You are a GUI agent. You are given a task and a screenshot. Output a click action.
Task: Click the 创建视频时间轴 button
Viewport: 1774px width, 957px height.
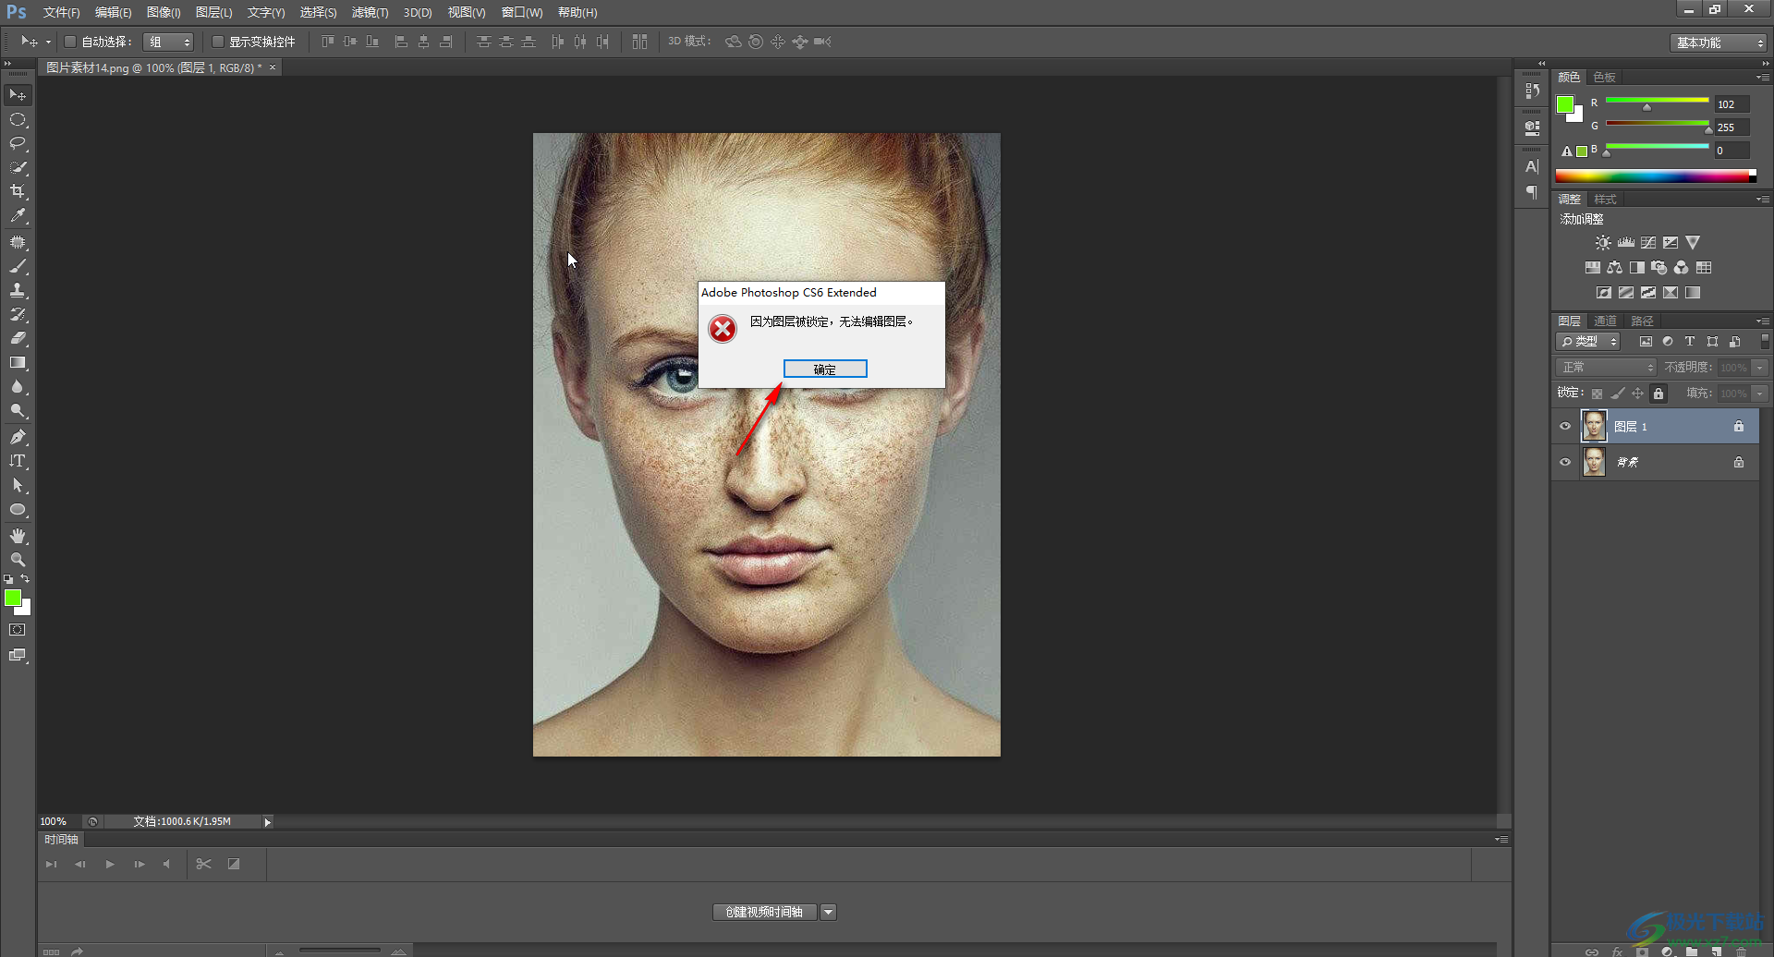click(x=765, y=913)
